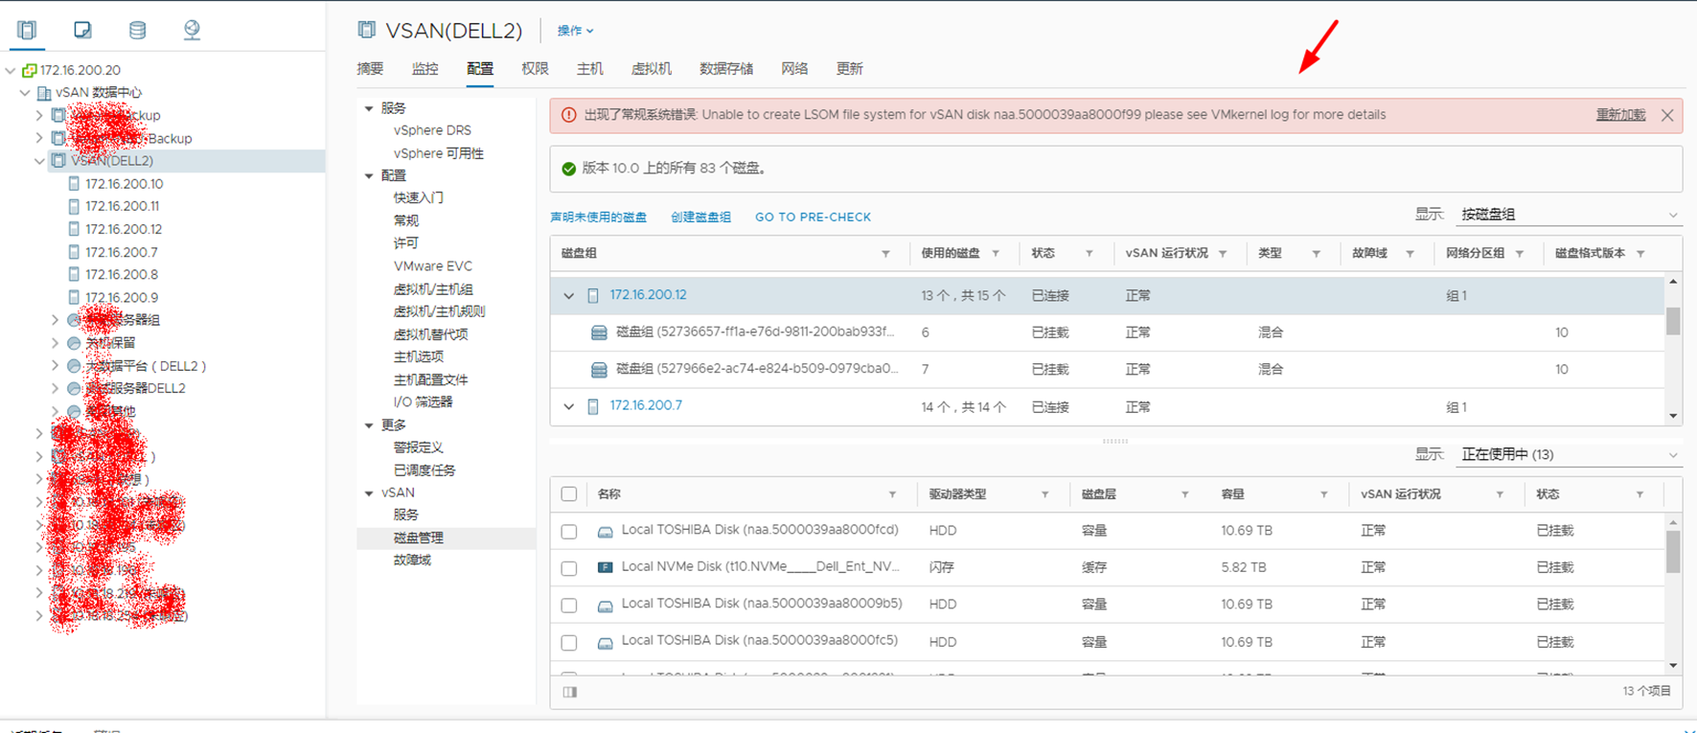Switch to the 权限 tab
Screen dimensions: 1697x733
(x=535, y=69)
